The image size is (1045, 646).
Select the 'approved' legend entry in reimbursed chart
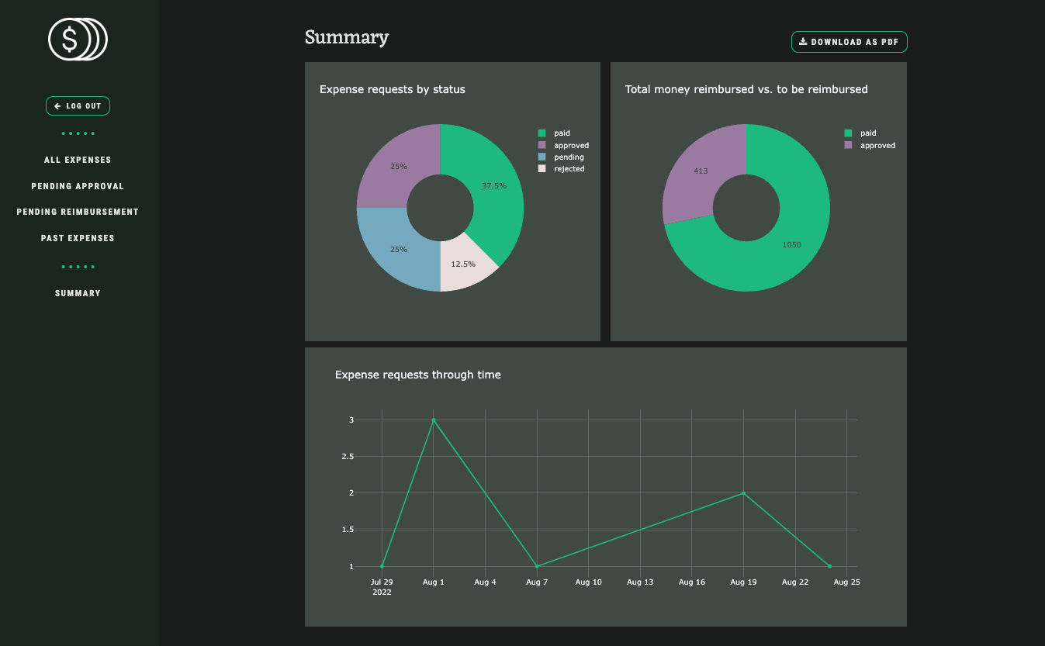876,145
